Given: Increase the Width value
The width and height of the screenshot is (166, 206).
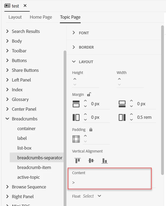Looking at the screenshot, I should (119, 79).
